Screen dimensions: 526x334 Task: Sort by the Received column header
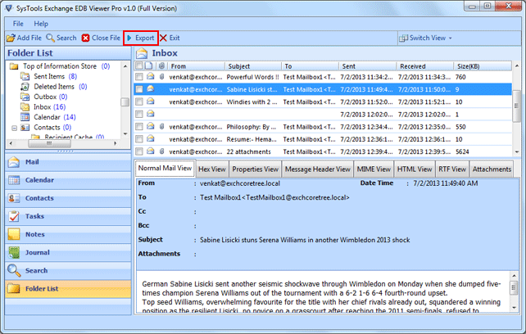pos(424,66)
